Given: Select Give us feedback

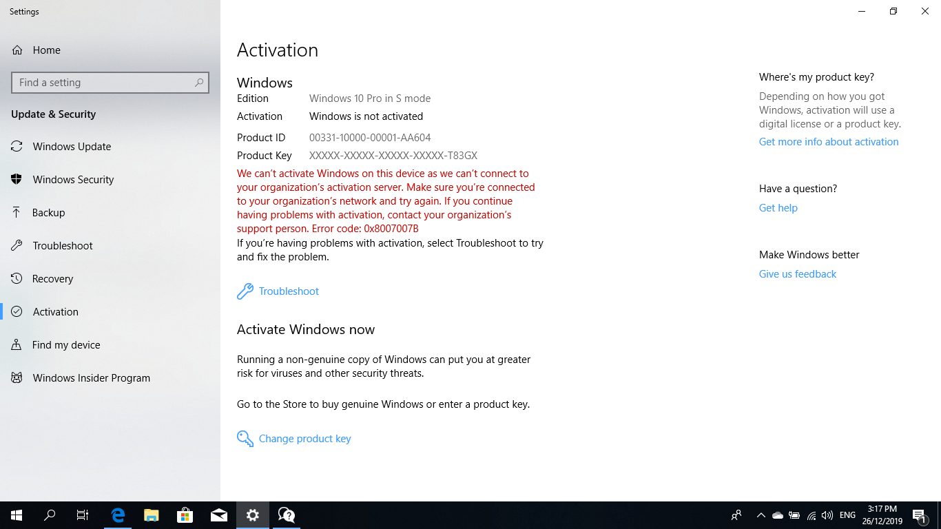Looking at the screenshot, I should [x=797, y=273].
